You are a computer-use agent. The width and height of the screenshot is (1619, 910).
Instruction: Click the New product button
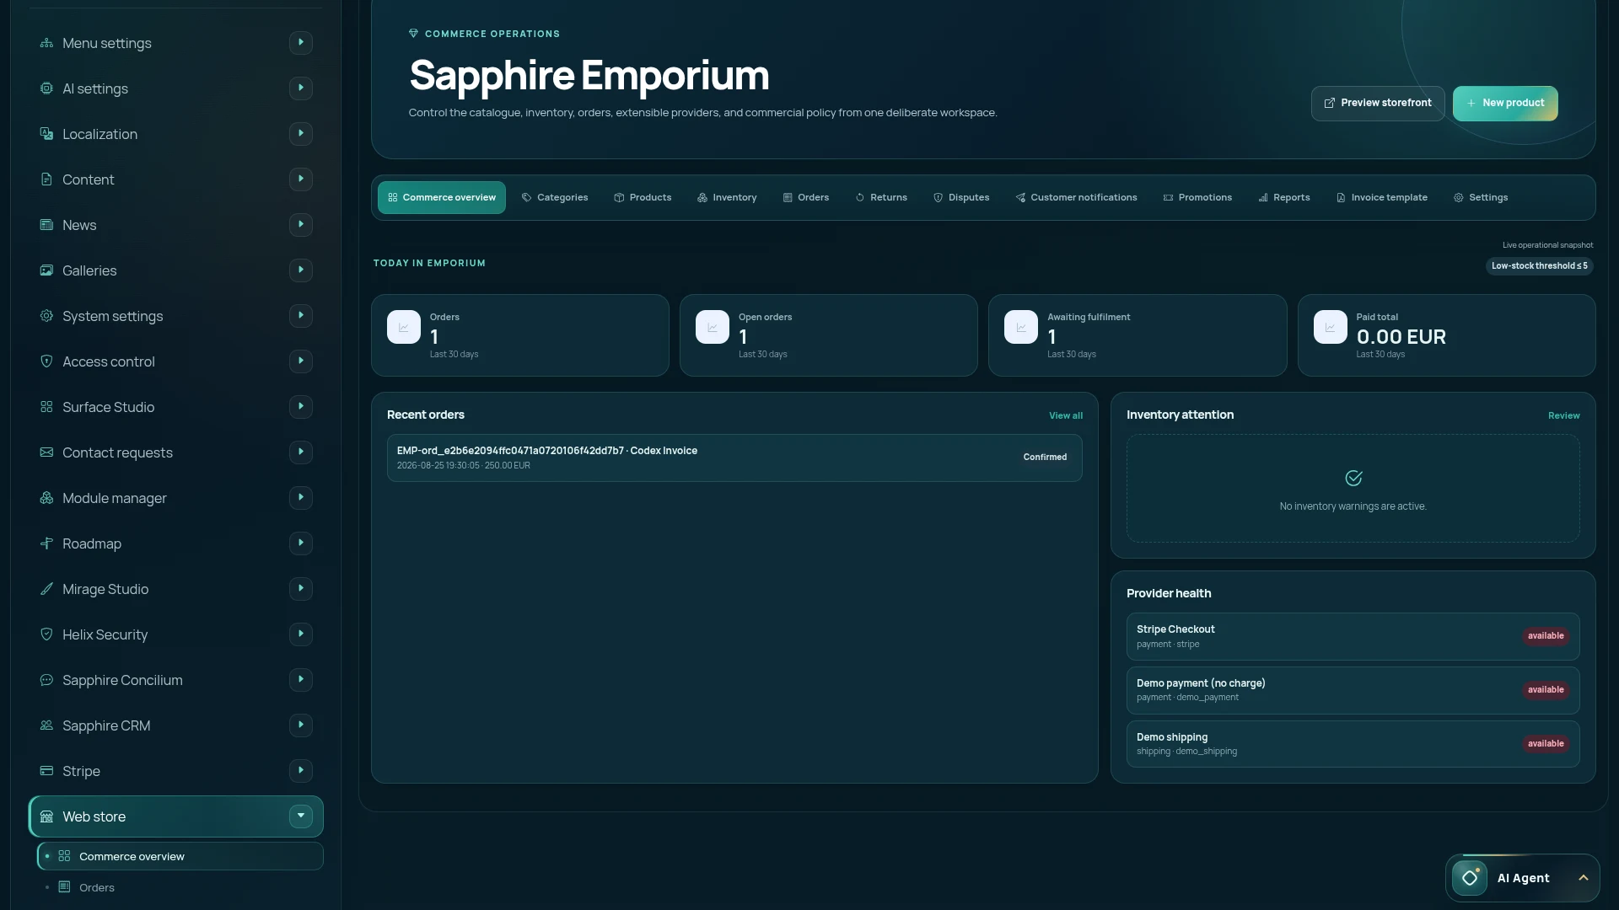[x=1505, y=104]
